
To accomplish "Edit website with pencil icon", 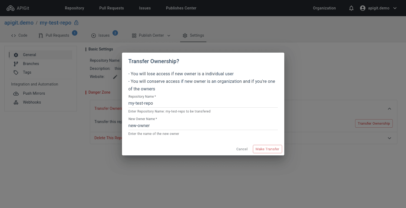I will coord(115,77).
